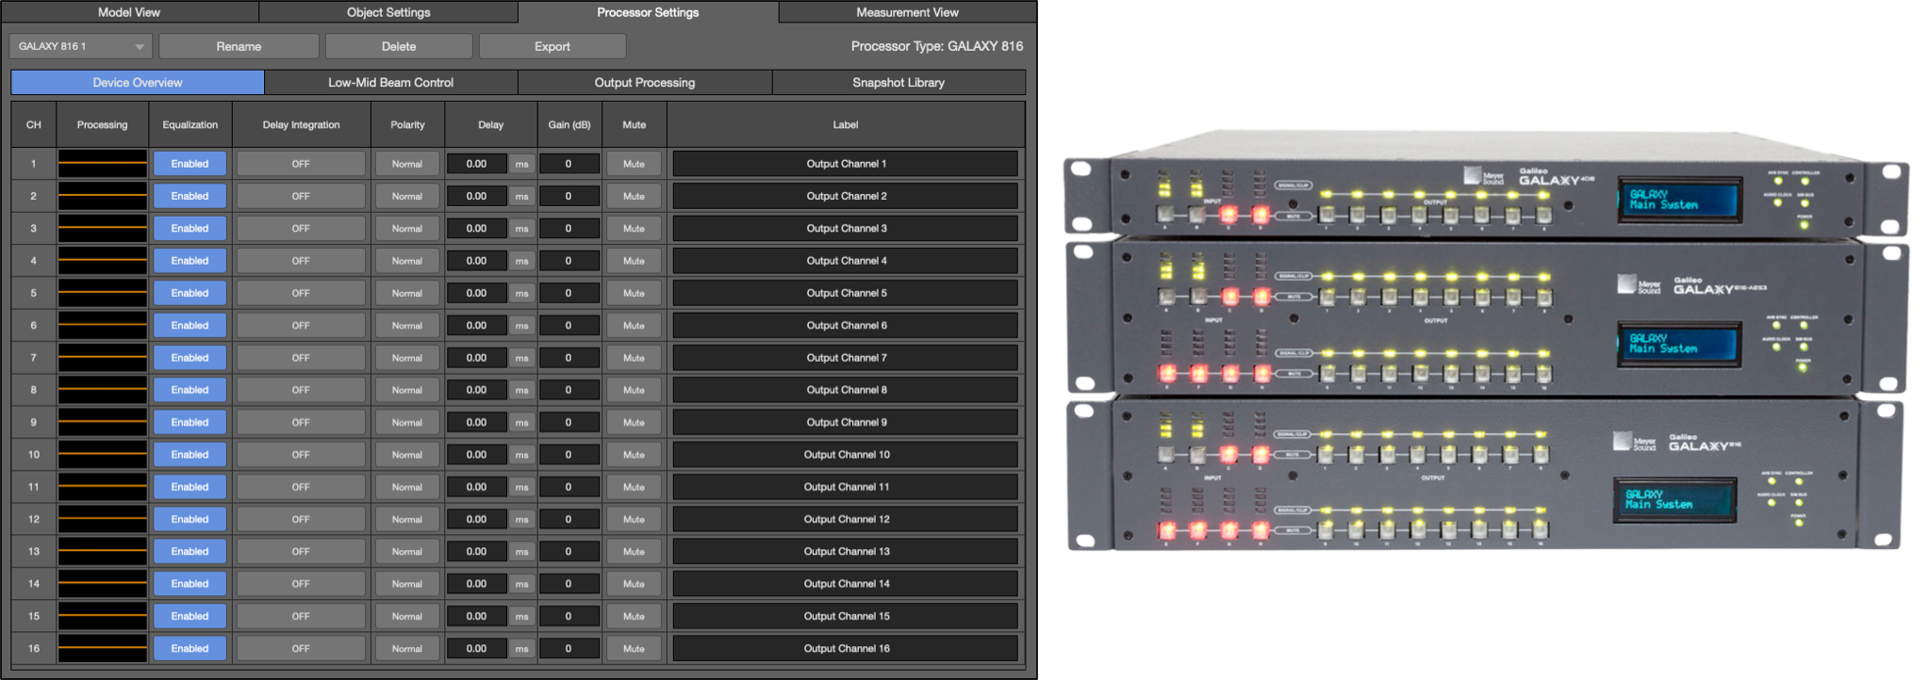Click the Delete button
The image size is (1929, 680).
pos(399,46)
